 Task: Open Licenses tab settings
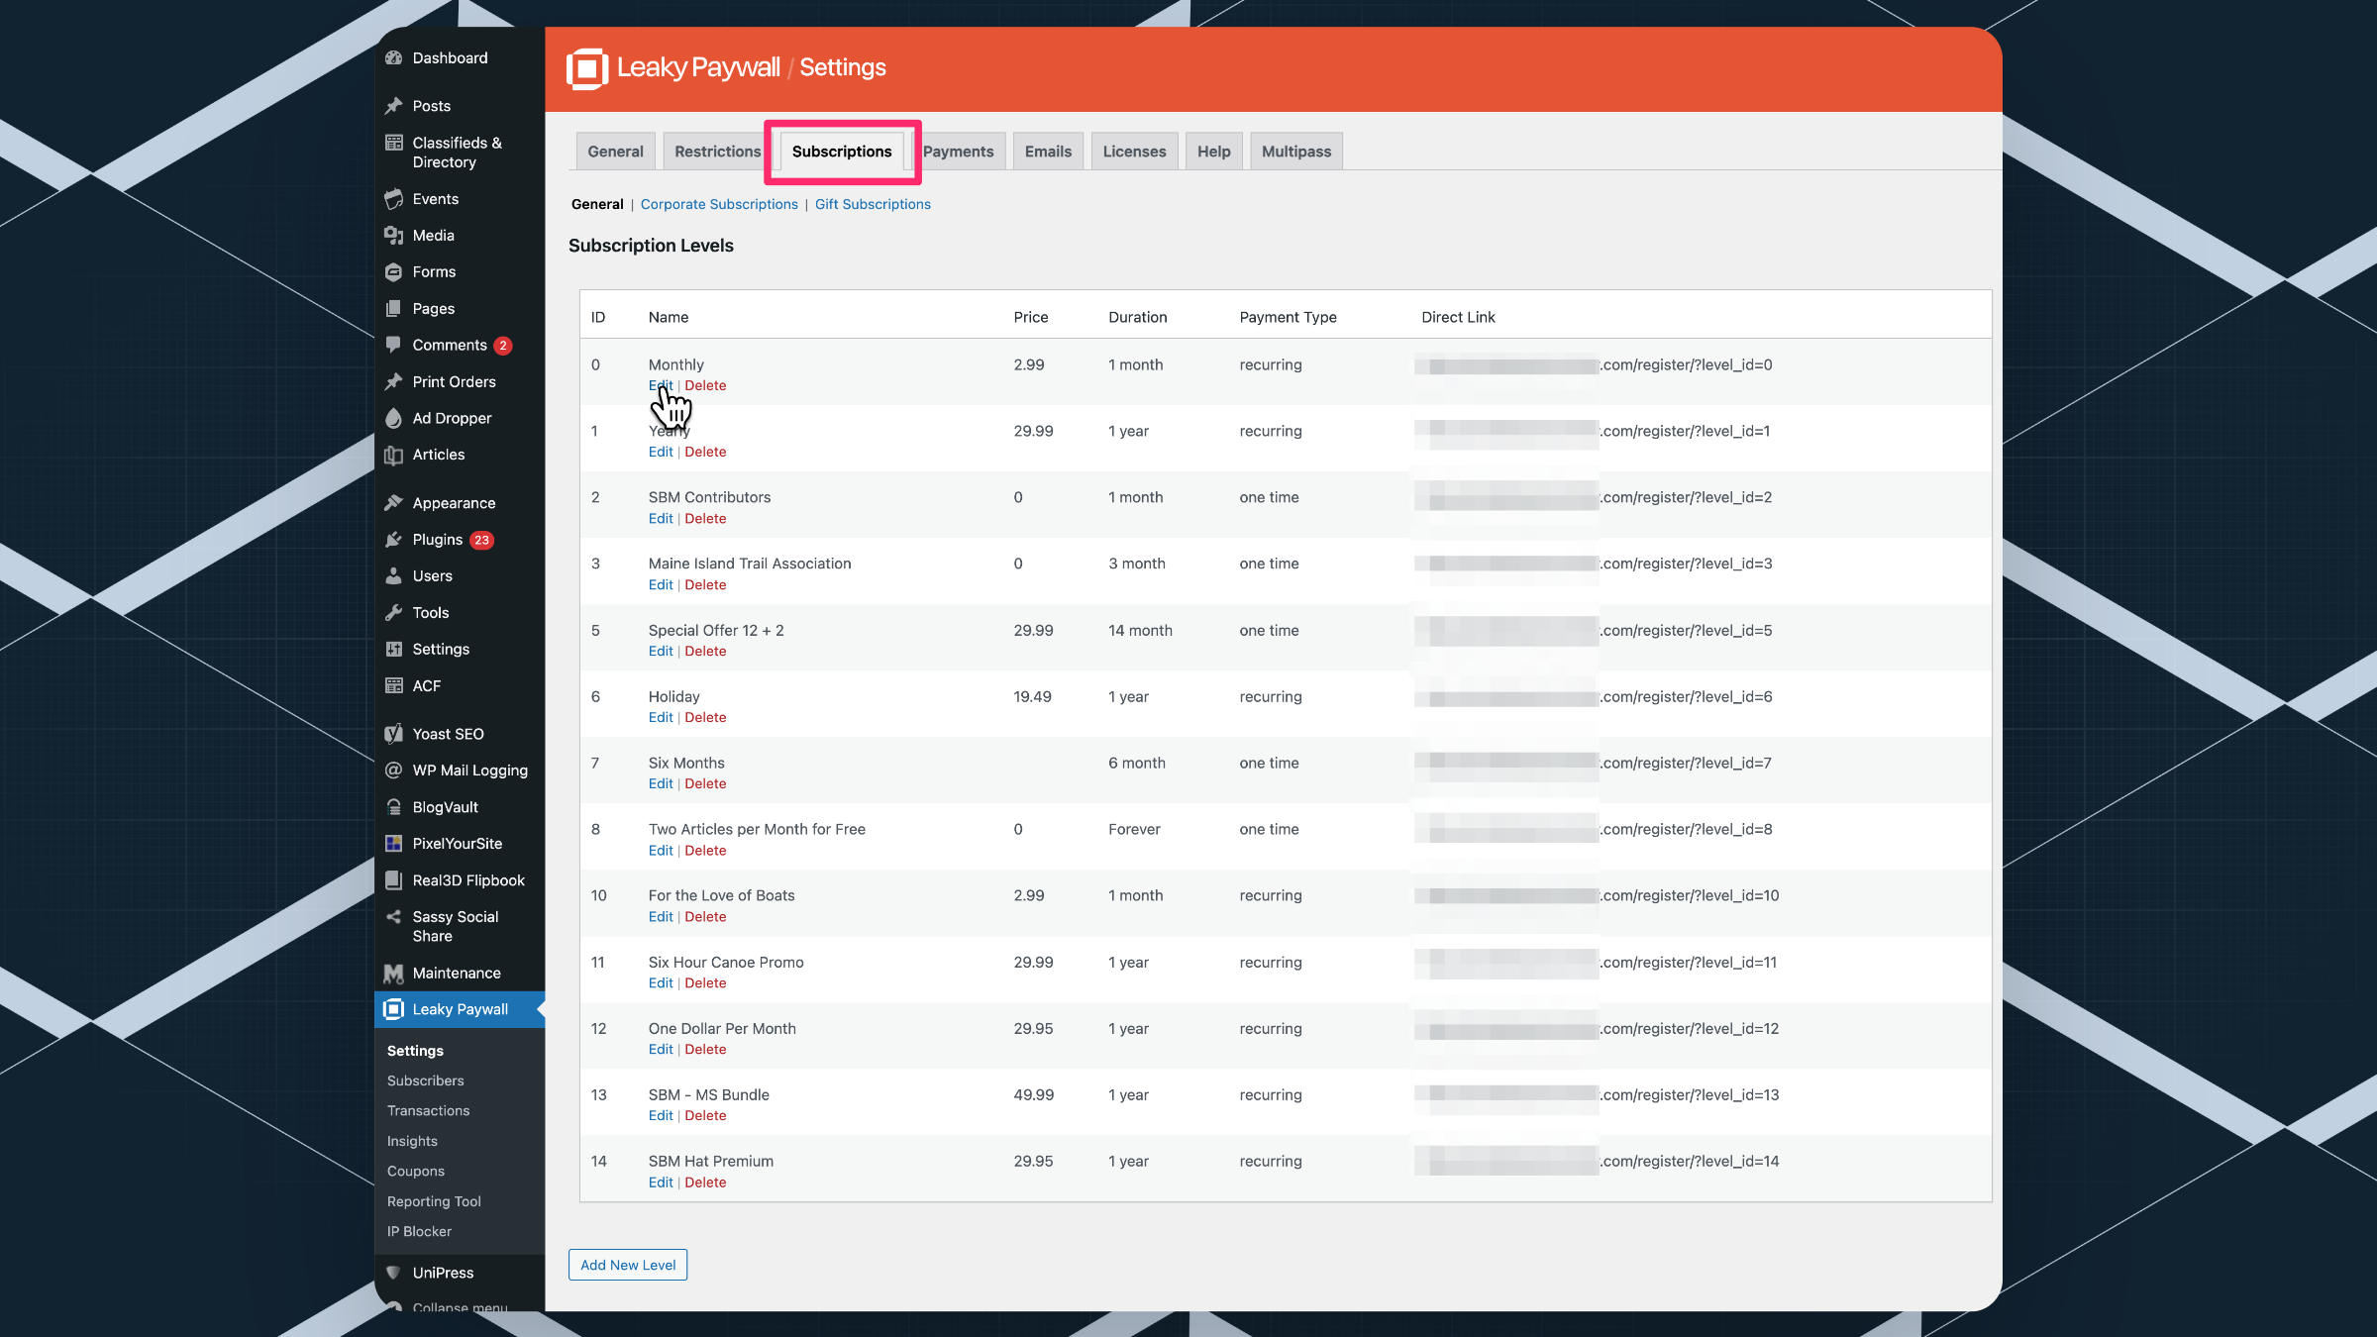[x=1135, y=152]
